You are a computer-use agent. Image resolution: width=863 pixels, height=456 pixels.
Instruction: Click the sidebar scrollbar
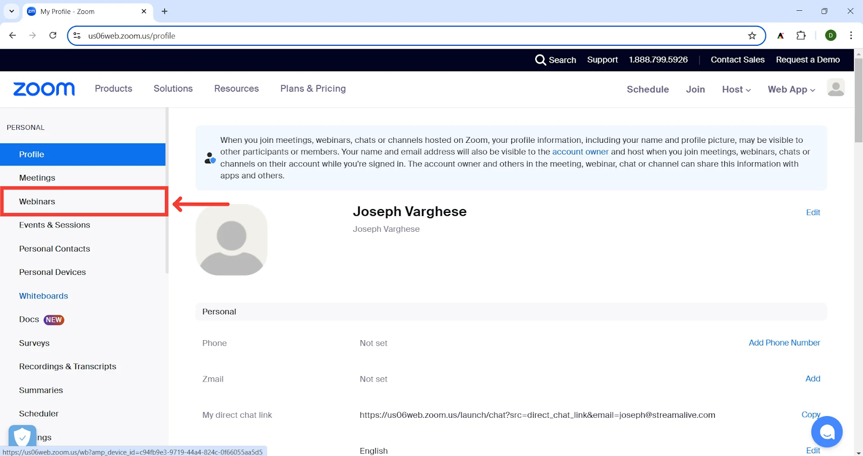click(167, 191)
